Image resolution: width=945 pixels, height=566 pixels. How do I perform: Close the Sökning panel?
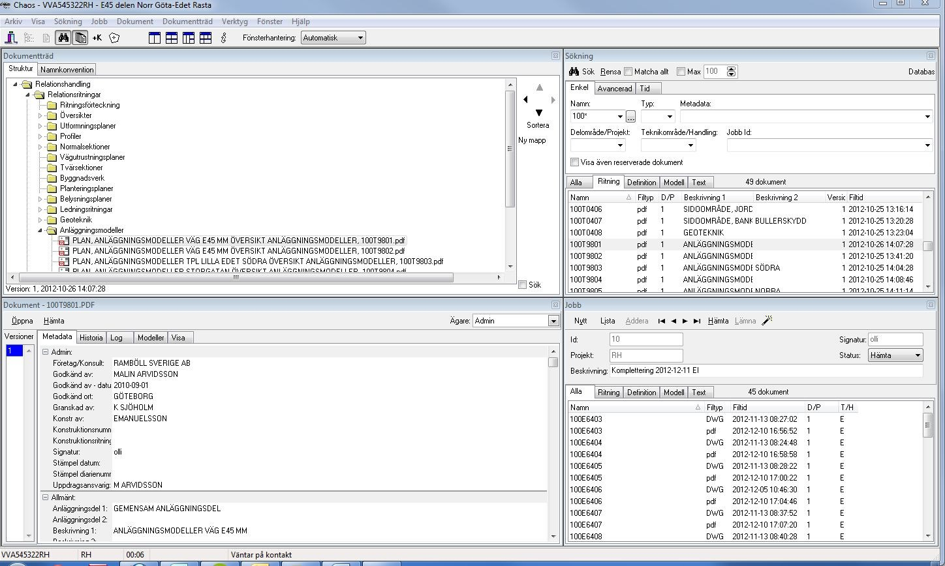pos(931,56)
